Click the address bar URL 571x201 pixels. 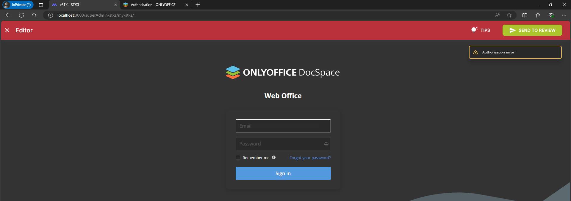click(x=96, y=15)
